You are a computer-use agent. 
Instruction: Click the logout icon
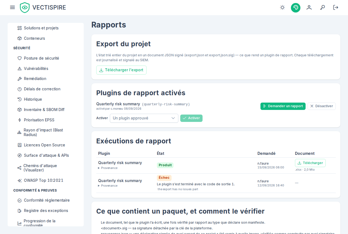336,7
